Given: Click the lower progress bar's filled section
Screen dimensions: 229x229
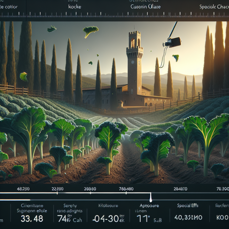Looking at the screenshot, I should point(15,200).
